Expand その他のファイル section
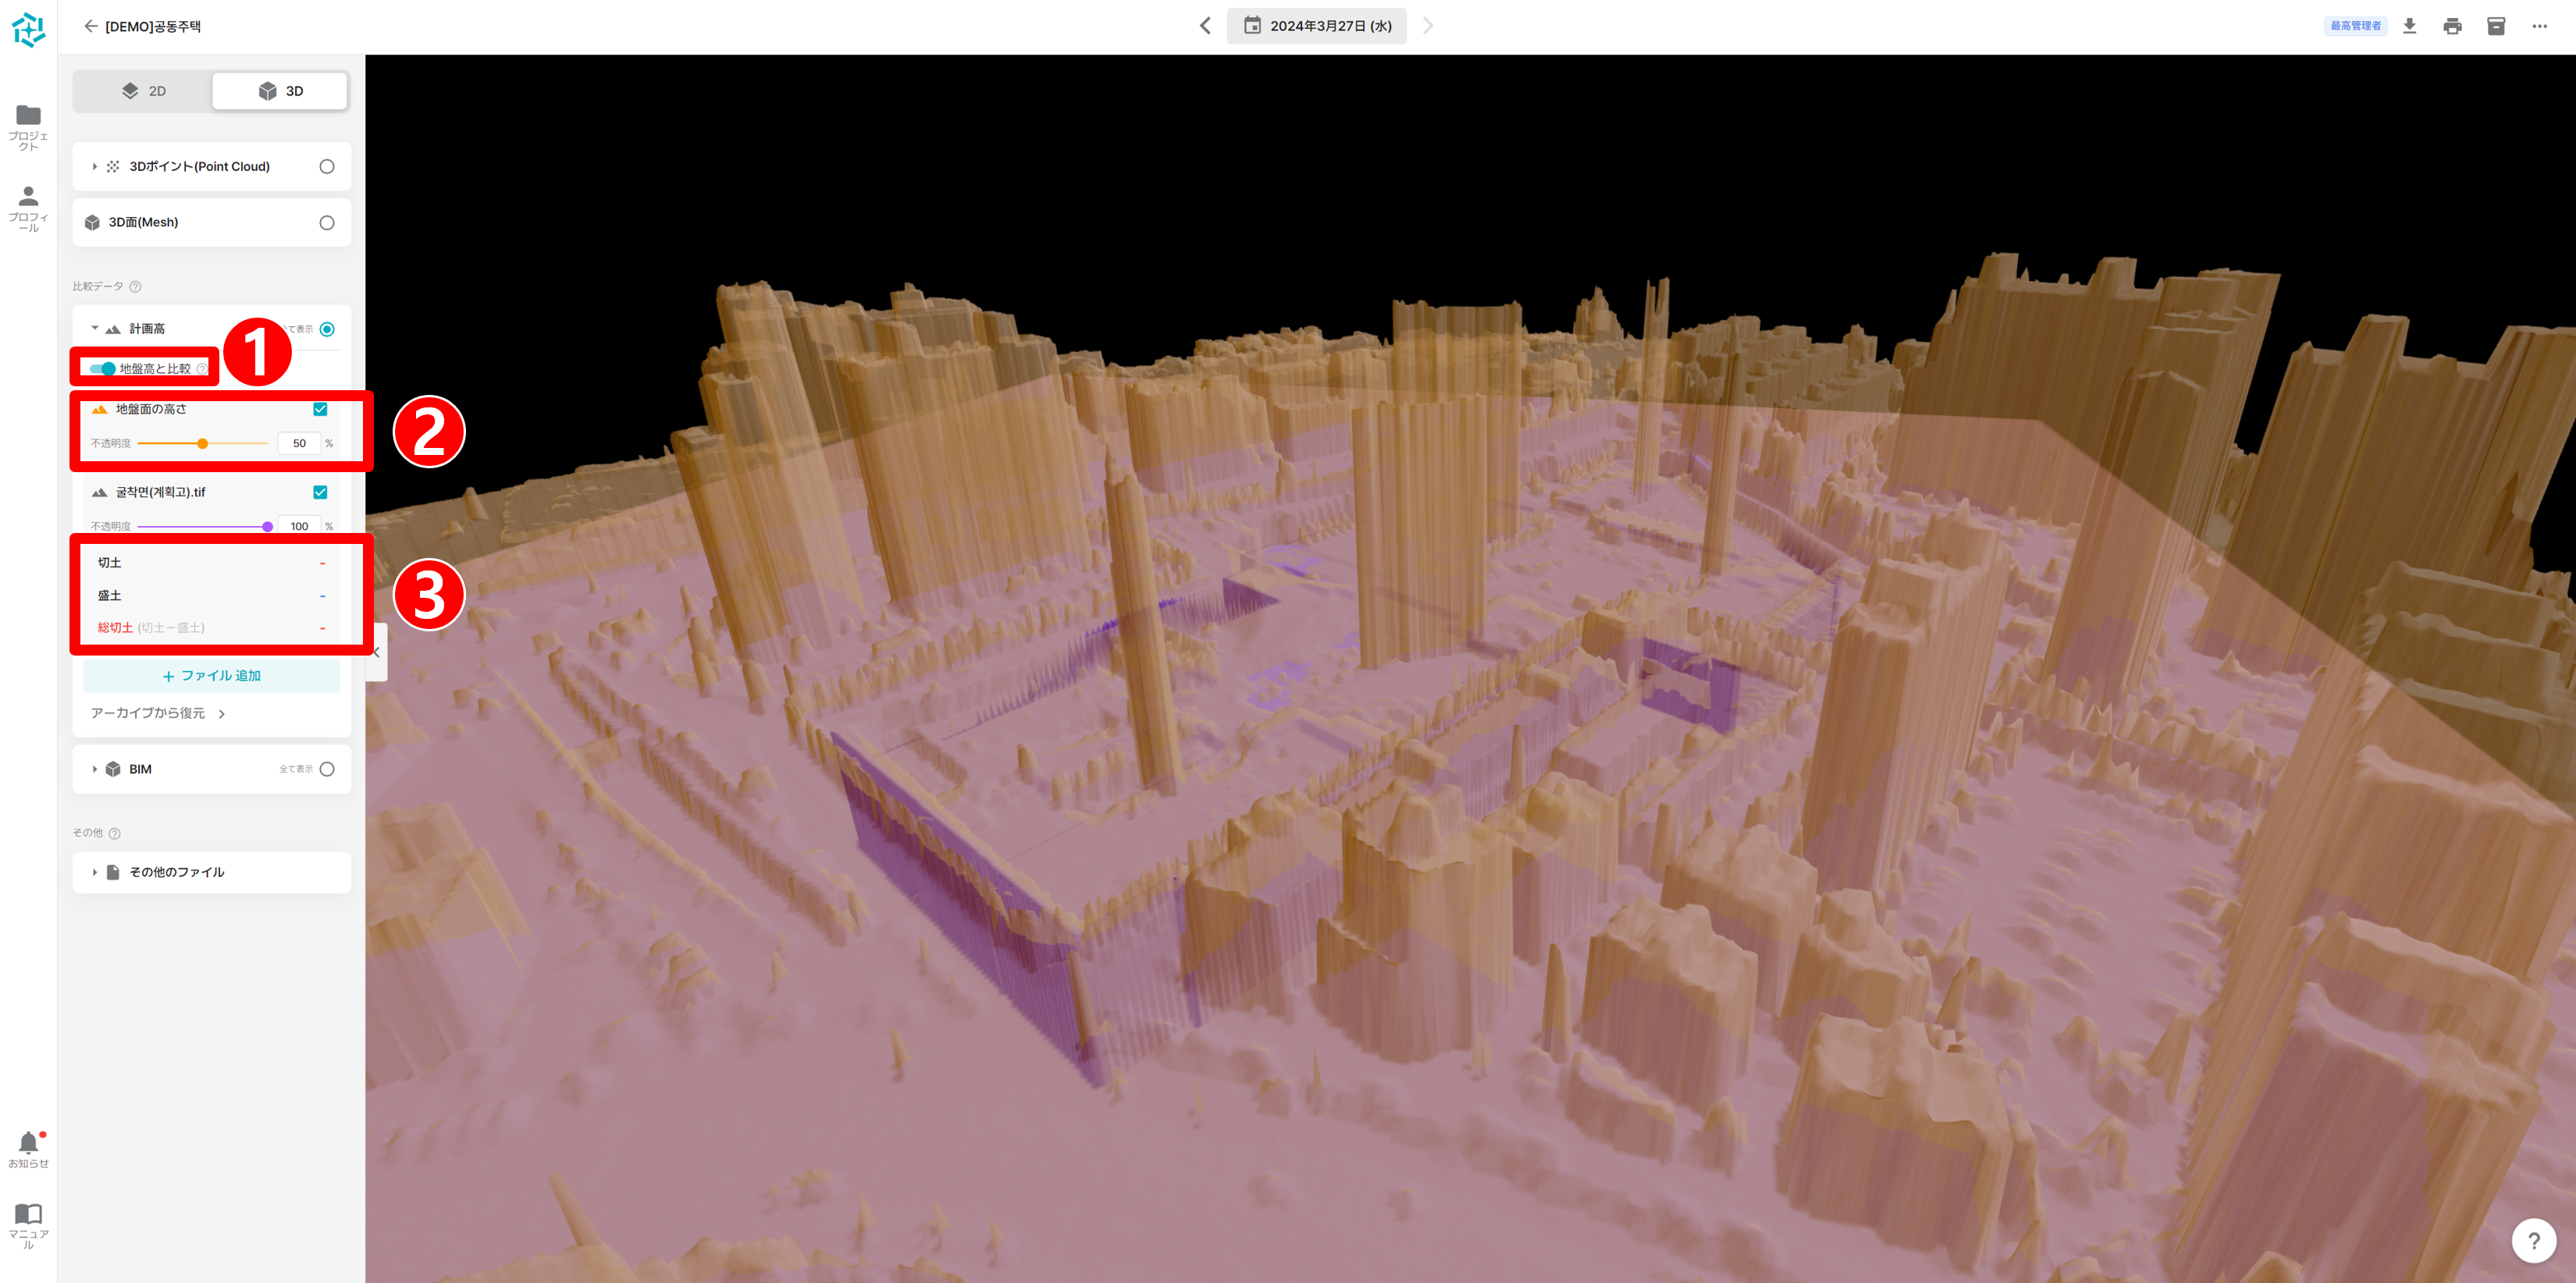This screenshot has width=2576, height=1283. click(95, 872)
